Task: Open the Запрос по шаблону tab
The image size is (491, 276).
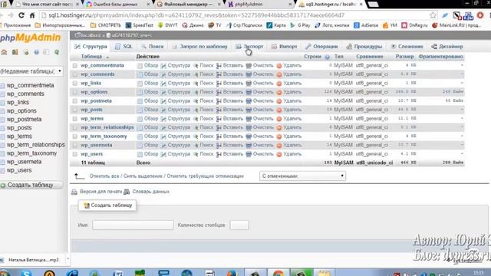Action: [x=199, y=47]
